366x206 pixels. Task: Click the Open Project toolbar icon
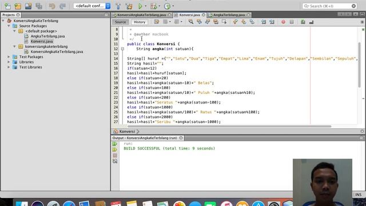[x=28, y=6]
